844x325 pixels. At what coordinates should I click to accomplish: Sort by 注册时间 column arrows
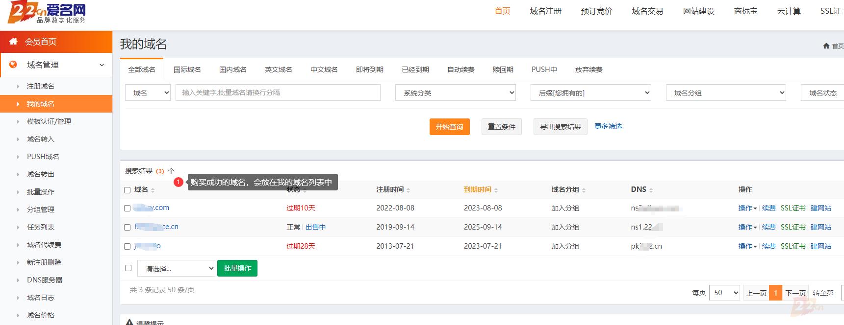[408, 190]
